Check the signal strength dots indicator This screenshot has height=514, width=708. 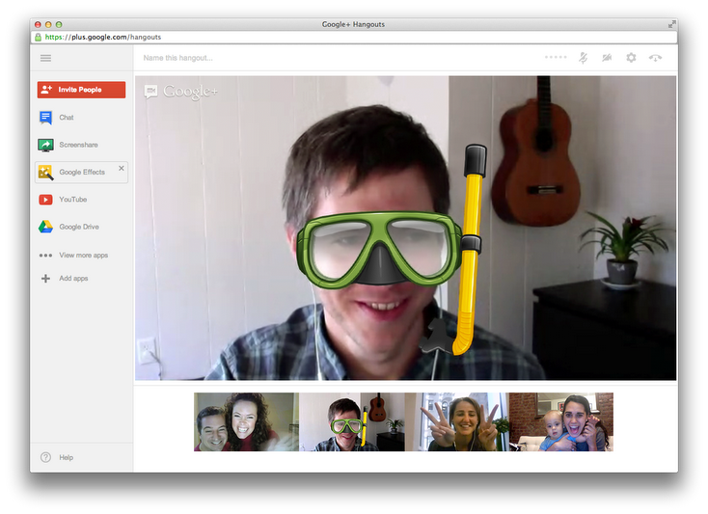pos(556,57)
